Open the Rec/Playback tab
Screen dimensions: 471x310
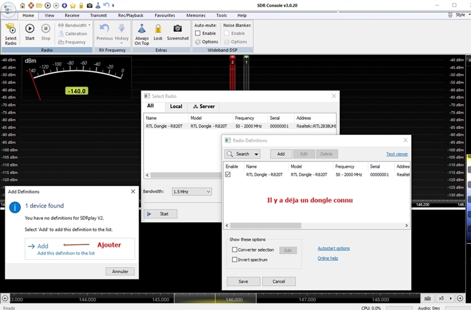pos(131,15)
